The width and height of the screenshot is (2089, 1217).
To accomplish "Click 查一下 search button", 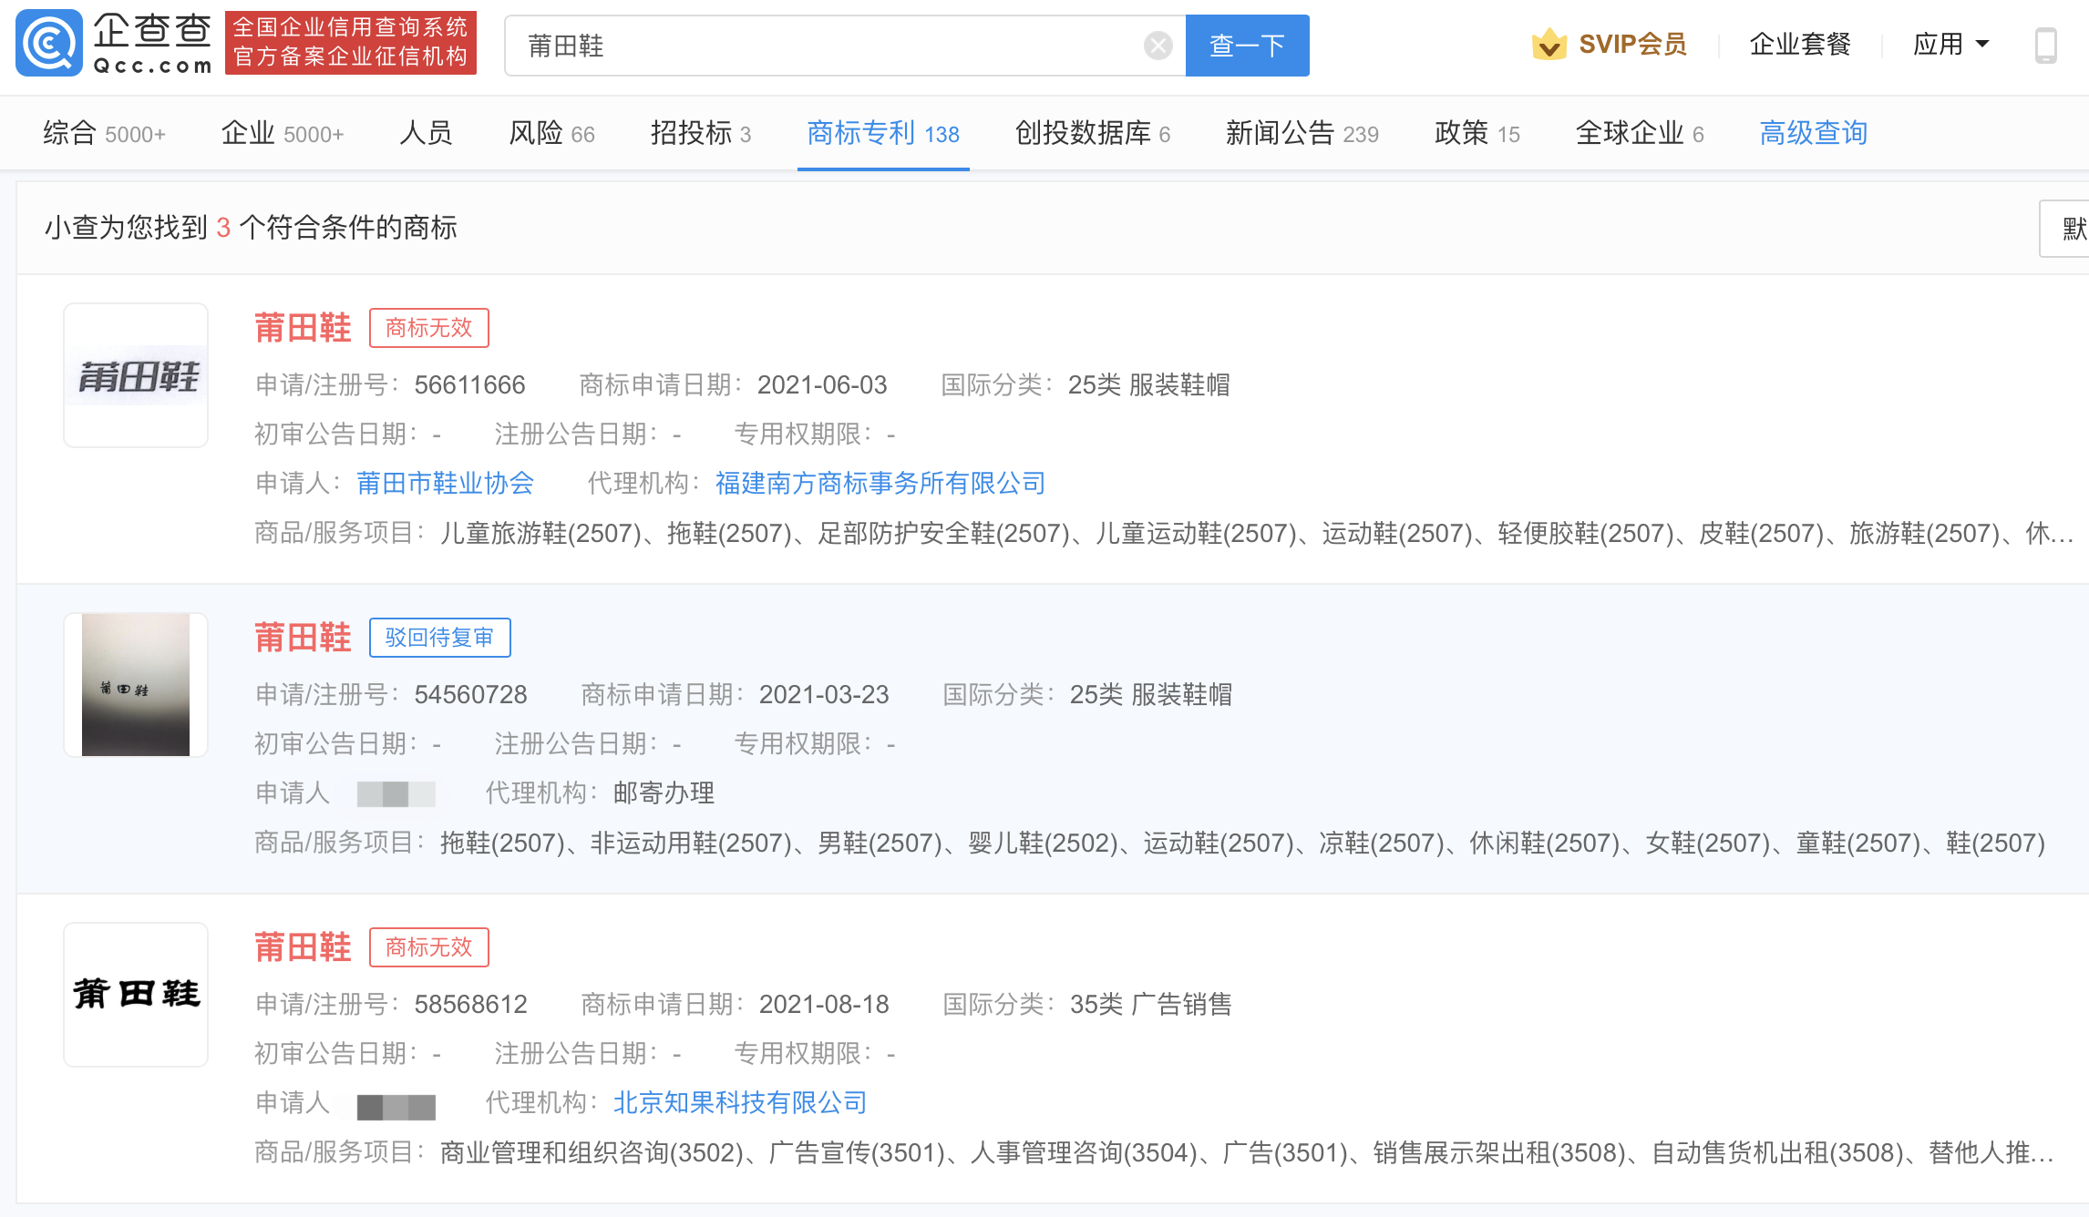I will click(x=1246, y=46).
